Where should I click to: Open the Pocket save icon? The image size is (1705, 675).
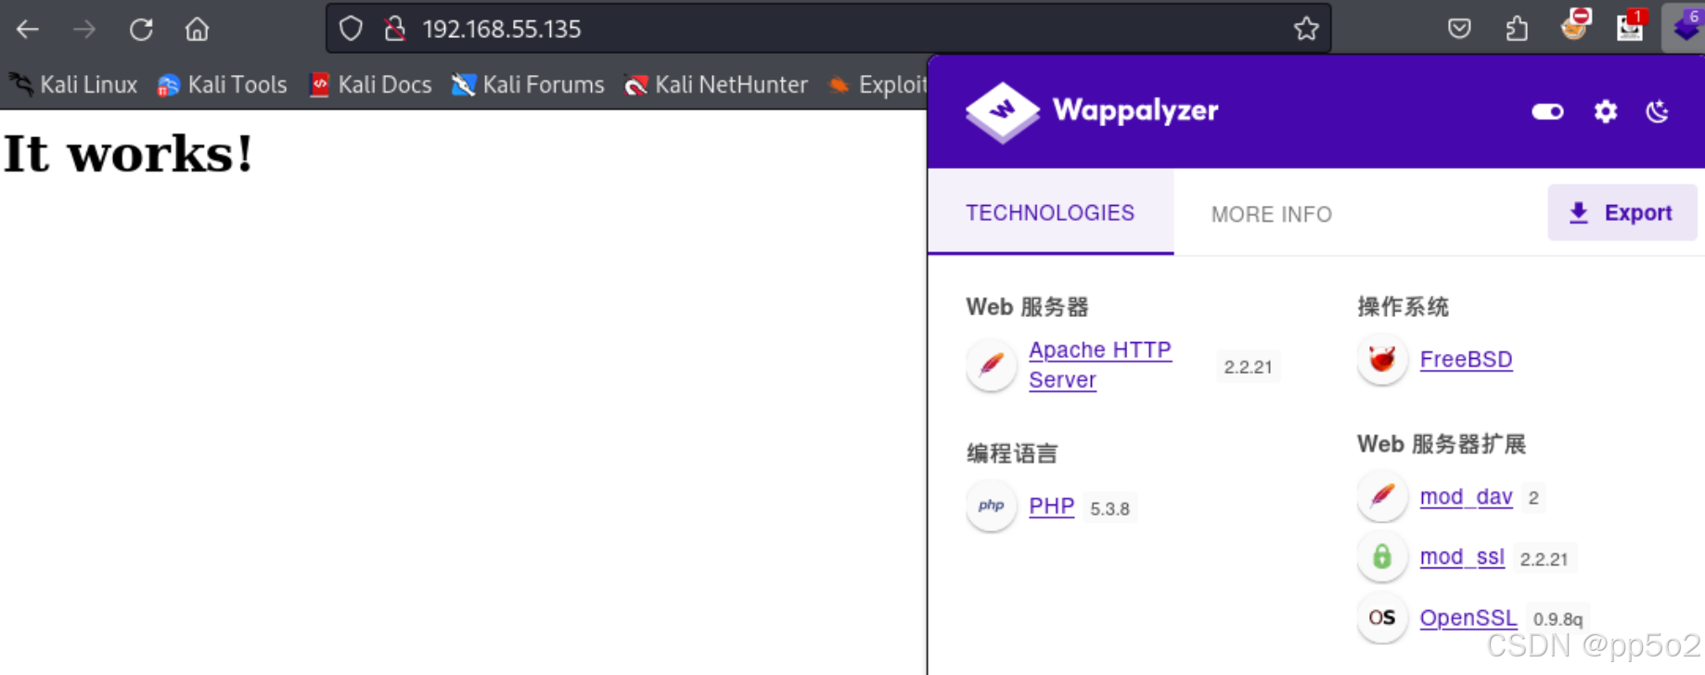pyautogui.click(x=1459, y=29)
